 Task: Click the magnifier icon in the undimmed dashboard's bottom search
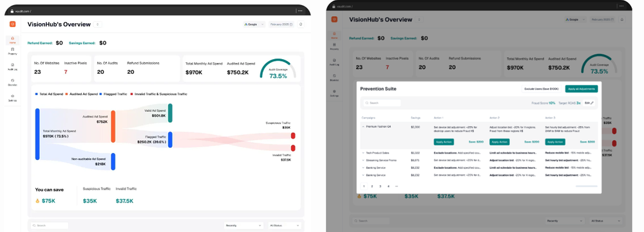(35, 226)
